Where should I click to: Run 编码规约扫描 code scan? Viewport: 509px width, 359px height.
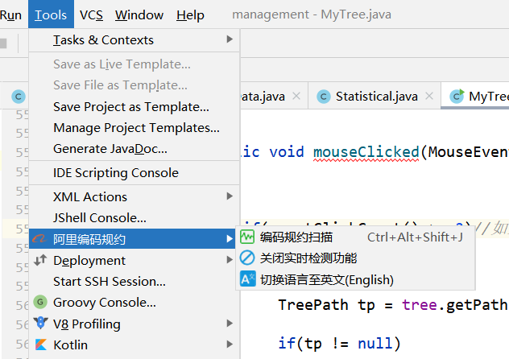(355, 237)
